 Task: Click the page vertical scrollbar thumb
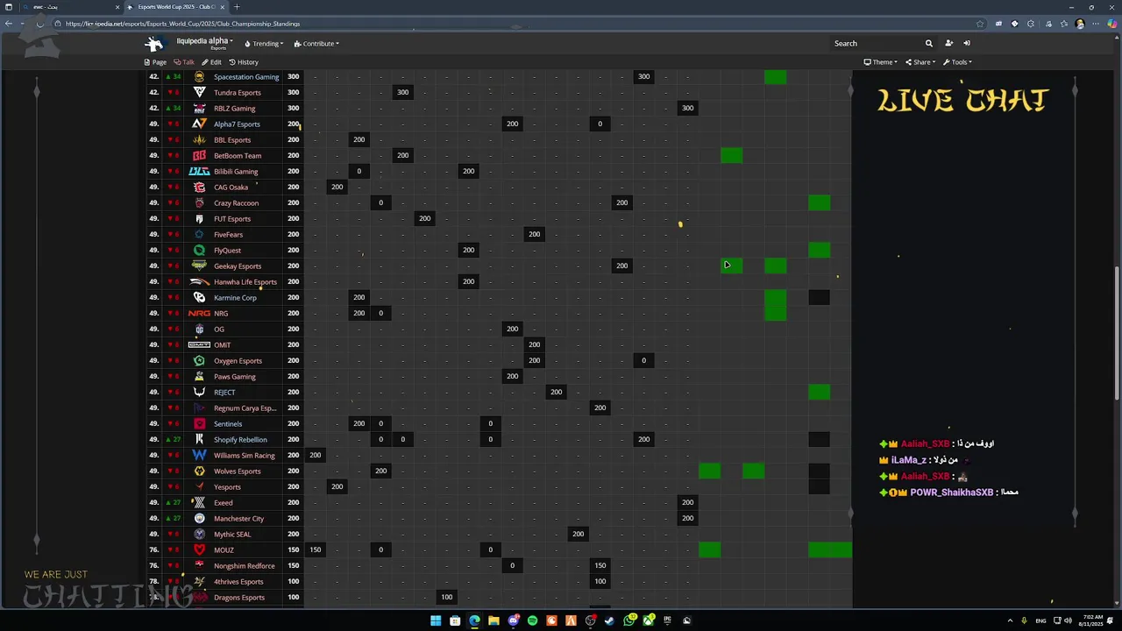coord(1117,333)
